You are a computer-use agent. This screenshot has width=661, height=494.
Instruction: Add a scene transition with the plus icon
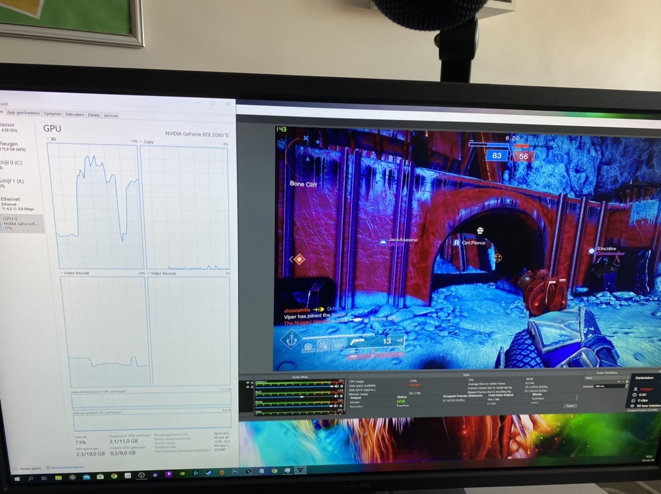[618, 382]
